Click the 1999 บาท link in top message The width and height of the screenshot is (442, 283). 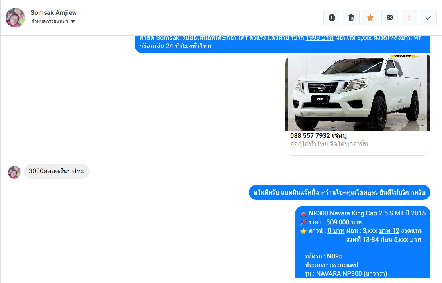coord(319,38)
